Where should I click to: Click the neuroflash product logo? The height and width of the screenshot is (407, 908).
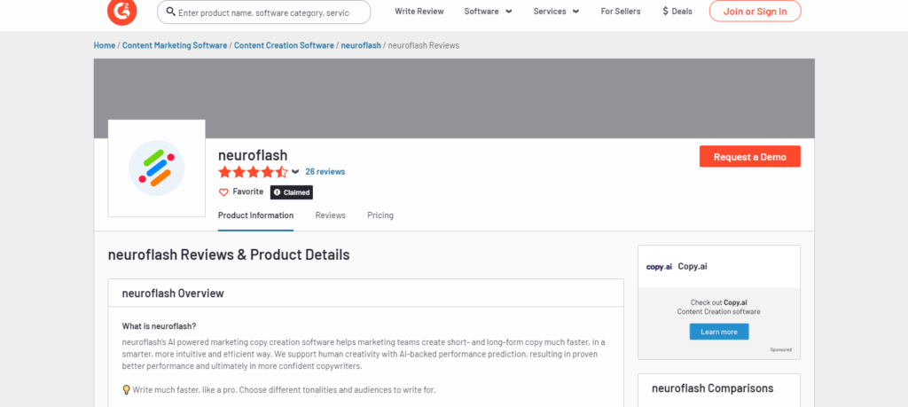point(156,168)
